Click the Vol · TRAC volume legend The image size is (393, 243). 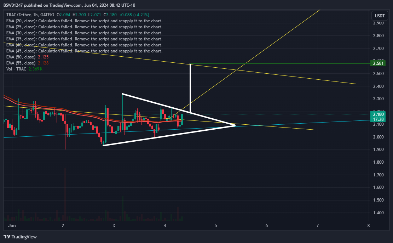pos(24,69)
